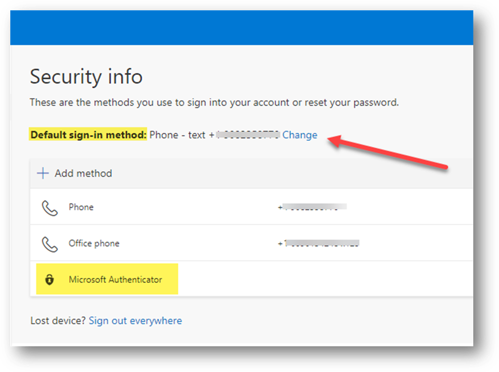Click the blurred Office phone number value
The height and width of the screenshot is (372, 499).
319,243
